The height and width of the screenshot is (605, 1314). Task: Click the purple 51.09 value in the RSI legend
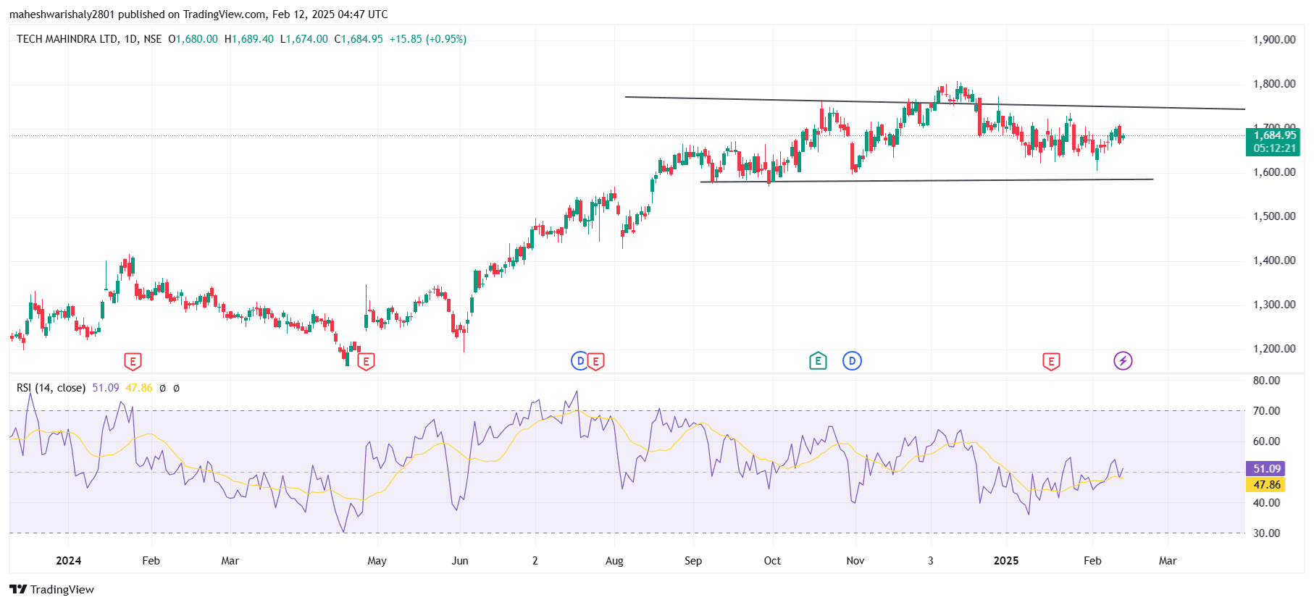click(x=106, y=388)
